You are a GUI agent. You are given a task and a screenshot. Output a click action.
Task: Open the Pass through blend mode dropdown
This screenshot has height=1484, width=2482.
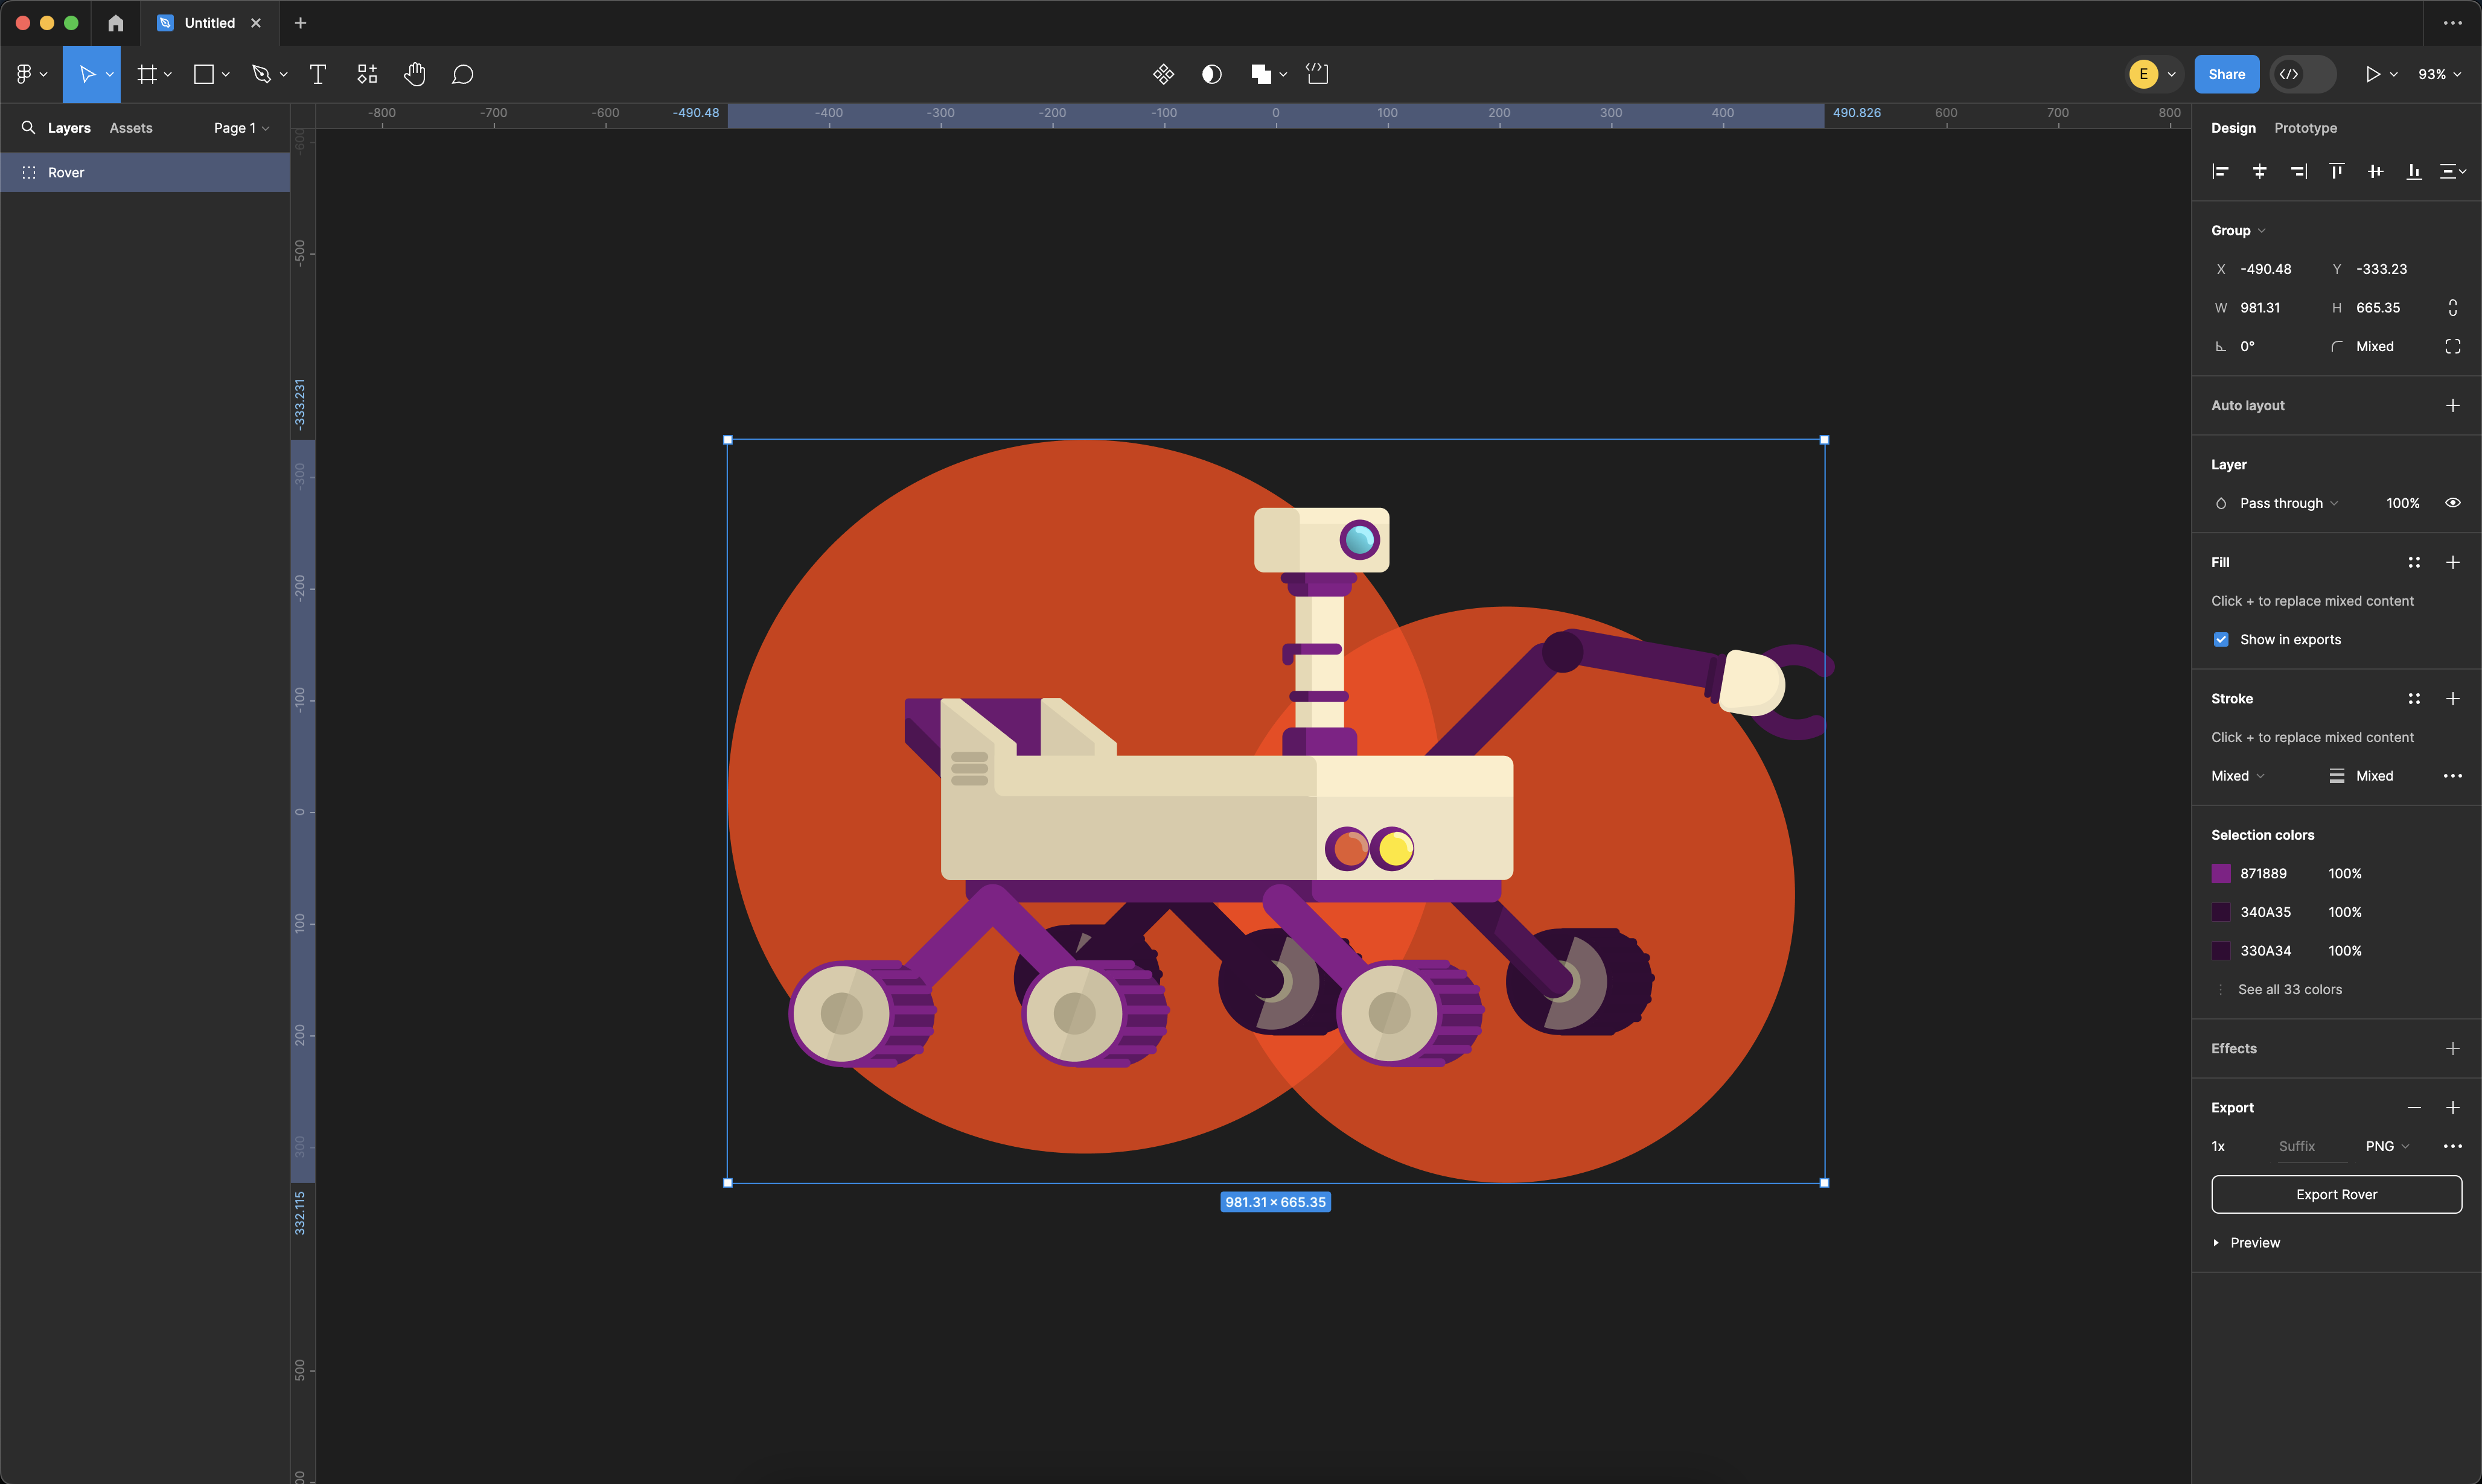2287,503
